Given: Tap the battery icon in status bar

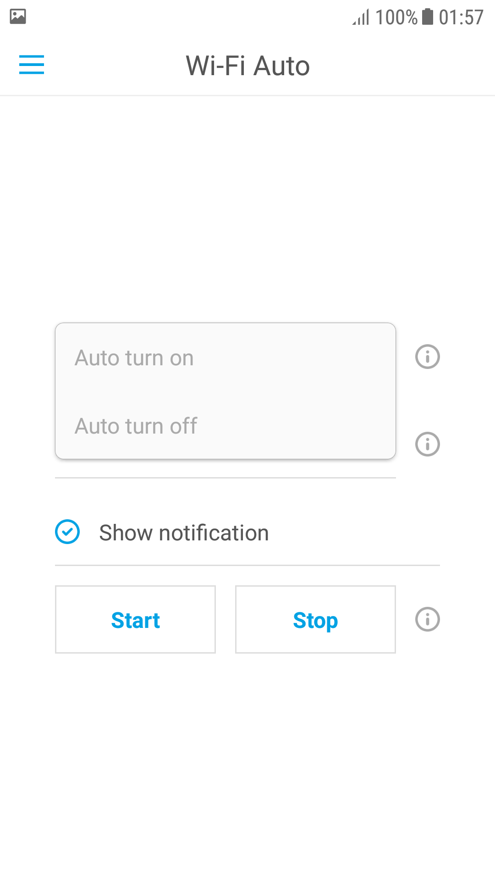Looking at the screenshot, I should click(427, 17).
